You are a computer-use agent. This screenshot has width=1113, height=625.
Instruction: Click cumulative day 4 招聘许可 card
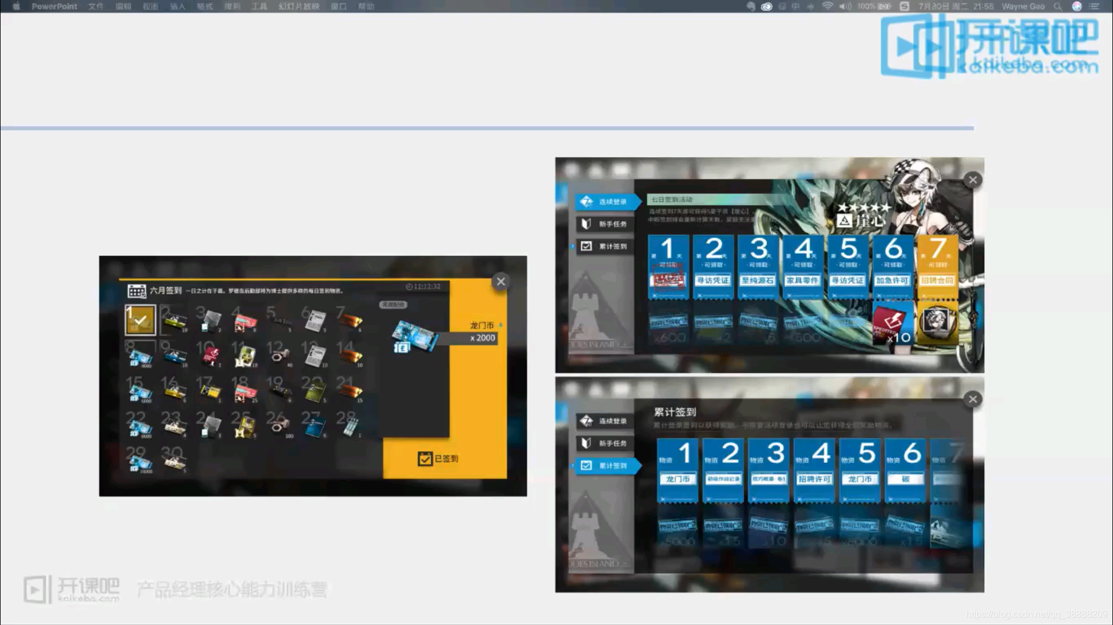(x=814, y=470)
